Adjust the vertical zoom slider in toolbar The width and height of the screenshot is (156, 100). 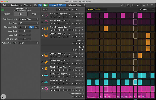138,5
